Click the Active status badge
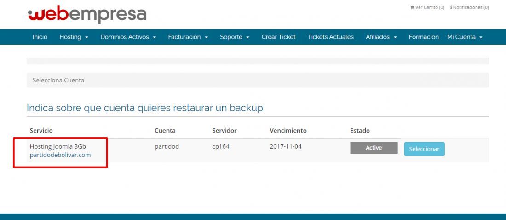506x220 pixels. tap(374, 148)
